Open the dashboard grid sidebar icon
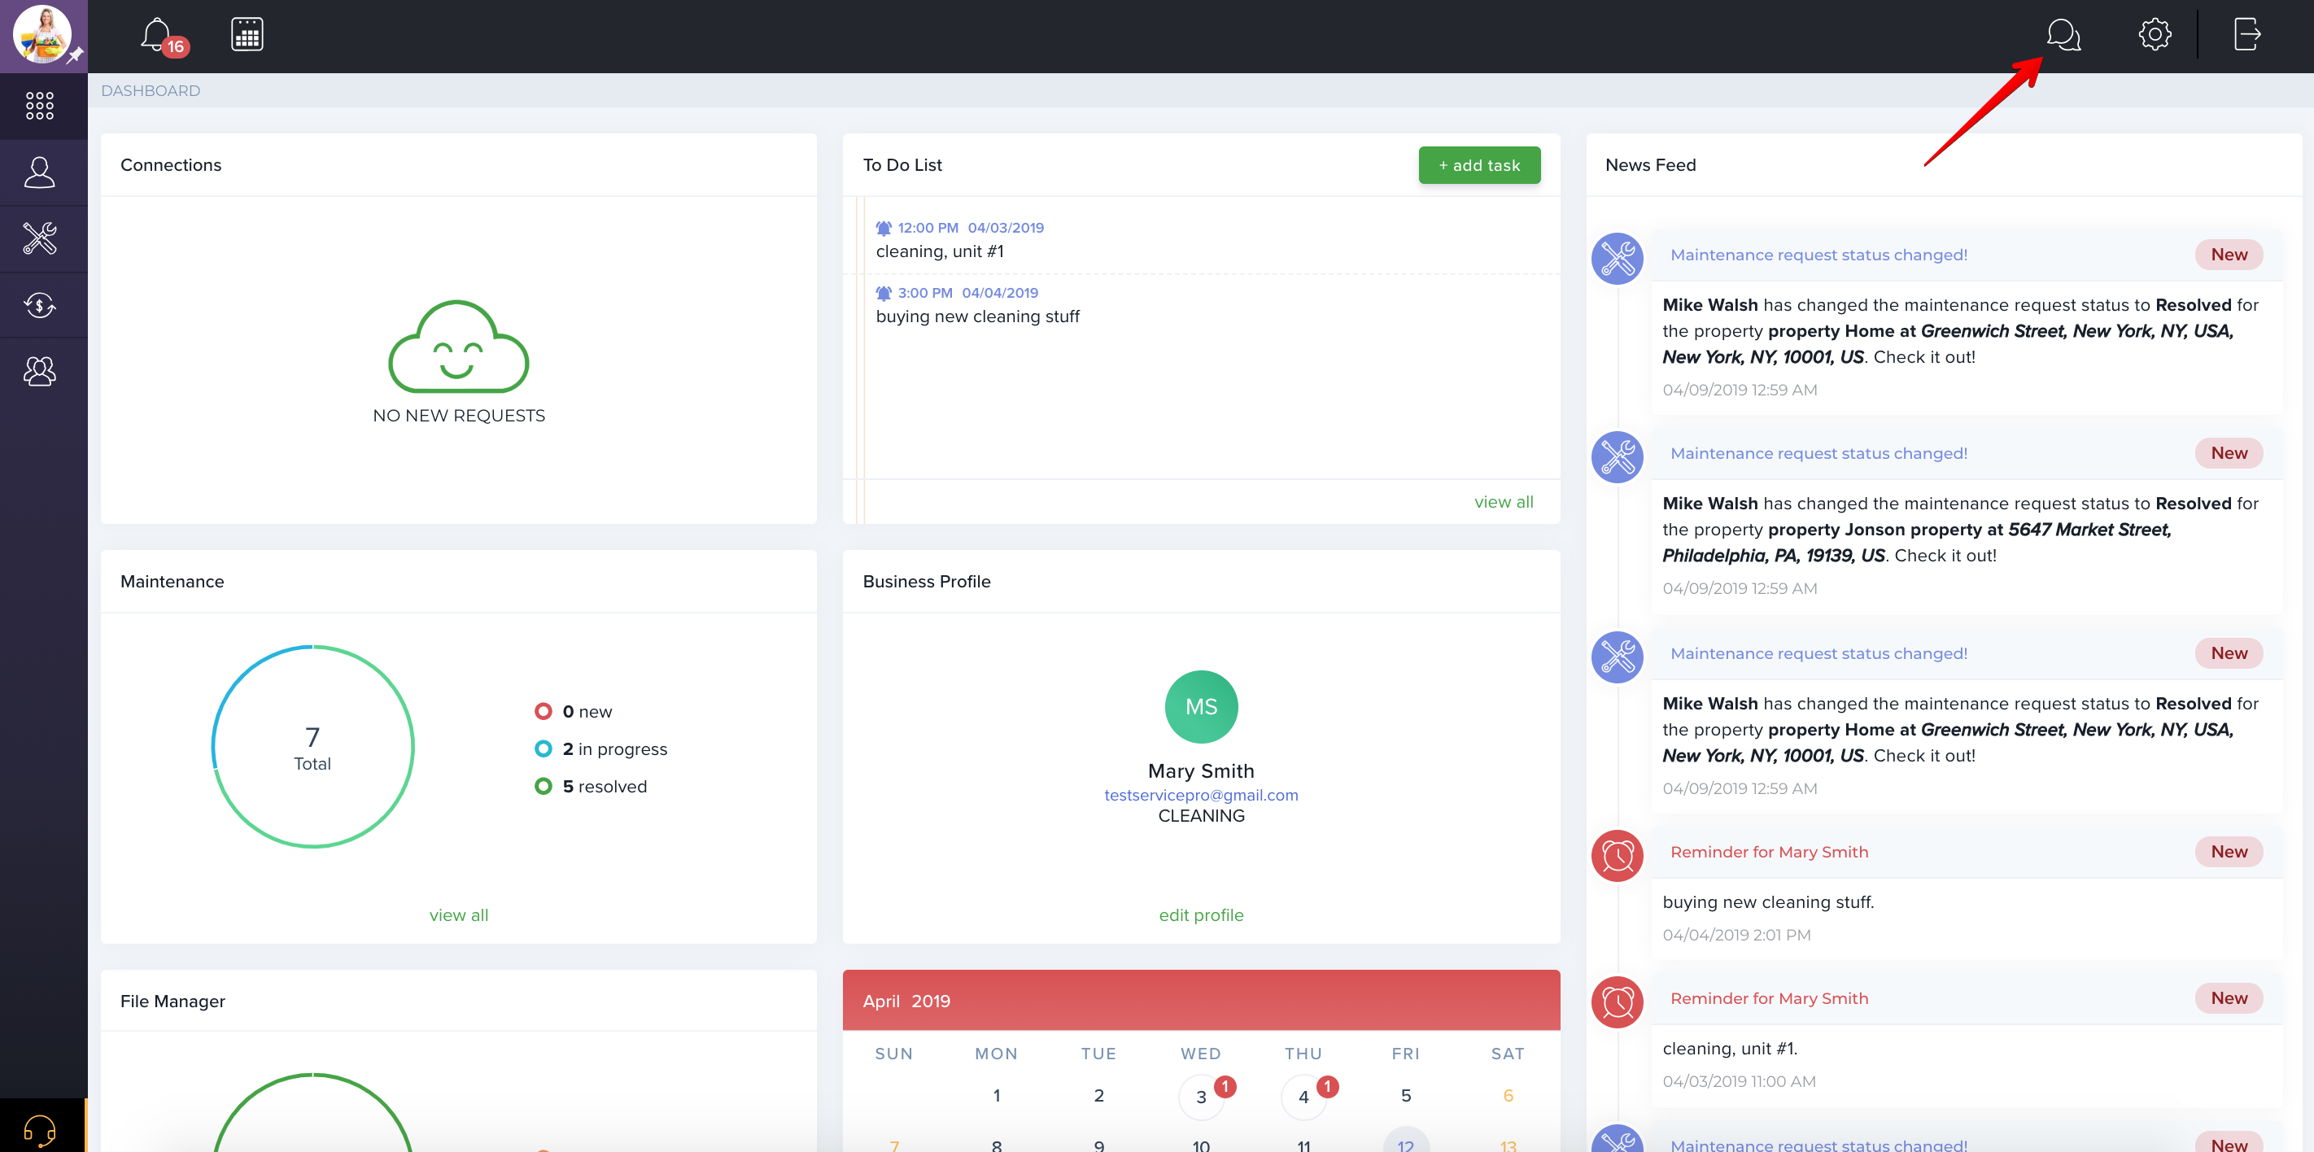 pos(40,106)
